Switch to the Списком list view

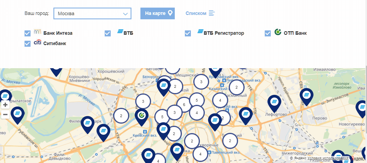pyautogui.click(x=200, y=13)
